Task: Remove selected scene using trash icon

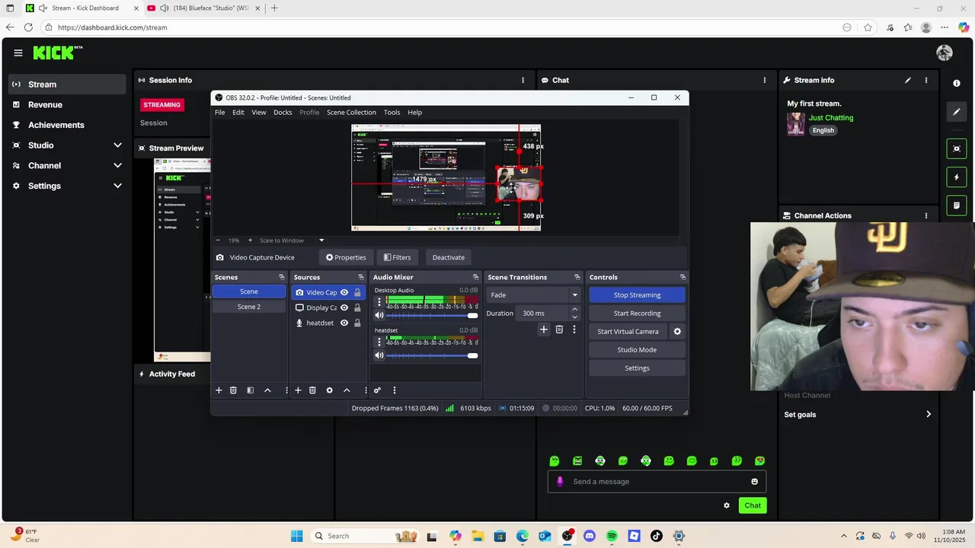Action: coord(233,390)
